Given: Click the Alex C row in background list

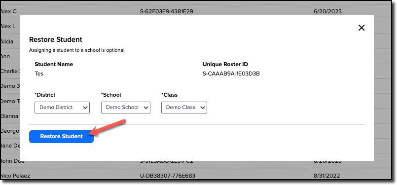Looking at the screenshot, I should coord(8,11).
